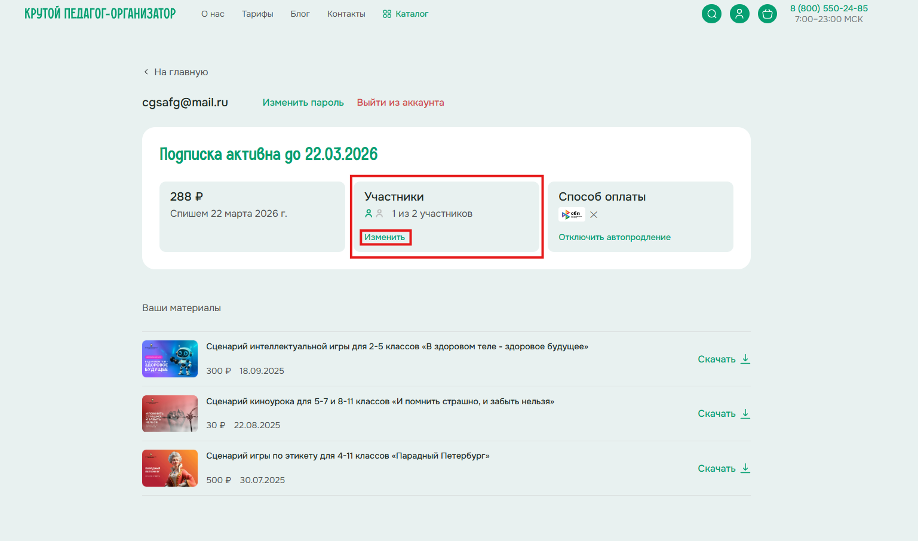
Task: Click Изменить пароль link
Action: tap(303, 103)
